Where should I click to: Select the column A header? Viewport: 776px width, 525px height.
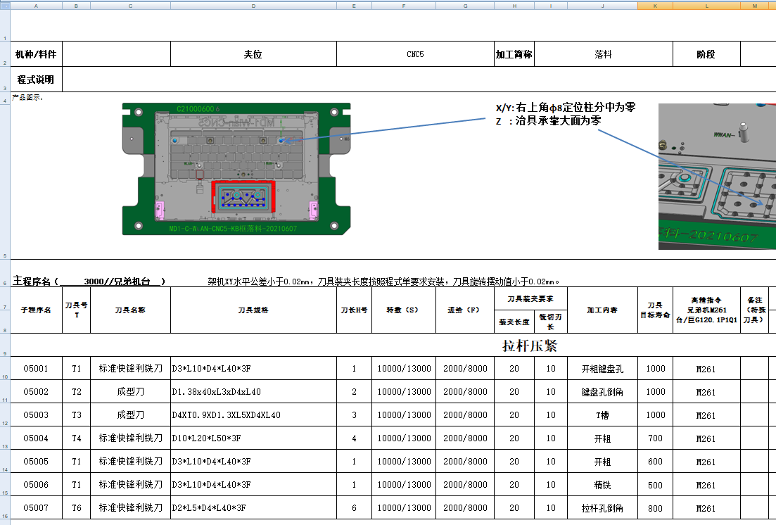click(x=34, y=5)
